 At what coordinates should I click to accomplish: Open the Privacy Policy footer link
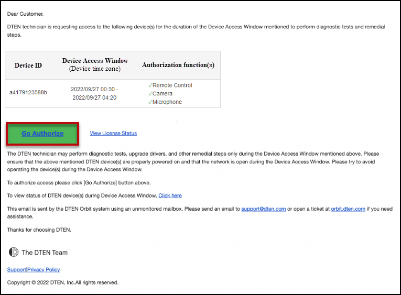[44, 269]
